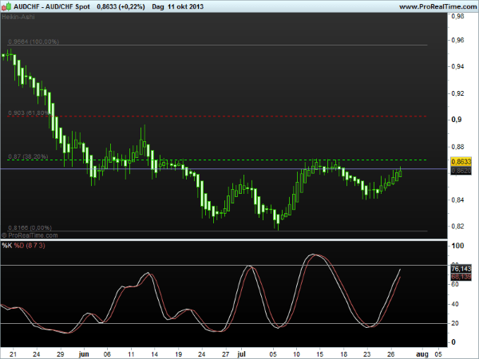Click the 0,88 price axis label
Screen dimensions: 479x359
coord(457,147)
